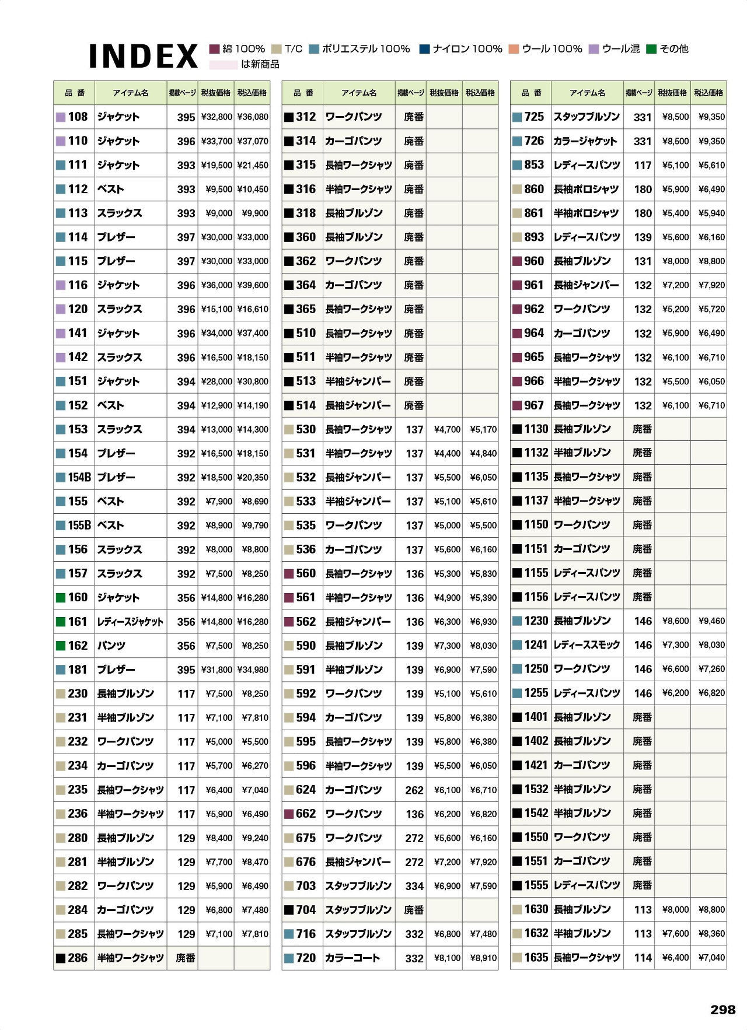
Task: Click the page number 298
Action: point(722,1010)
